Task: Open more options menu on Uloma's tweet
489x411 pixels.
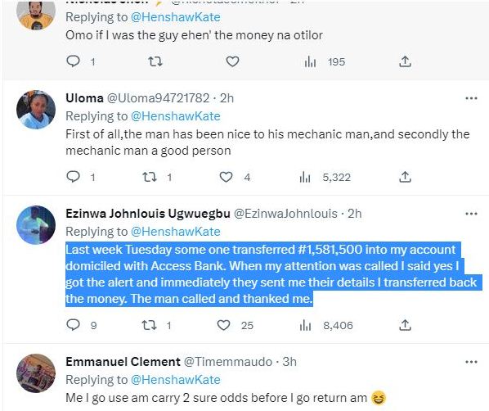Action: tap(471, 98)
